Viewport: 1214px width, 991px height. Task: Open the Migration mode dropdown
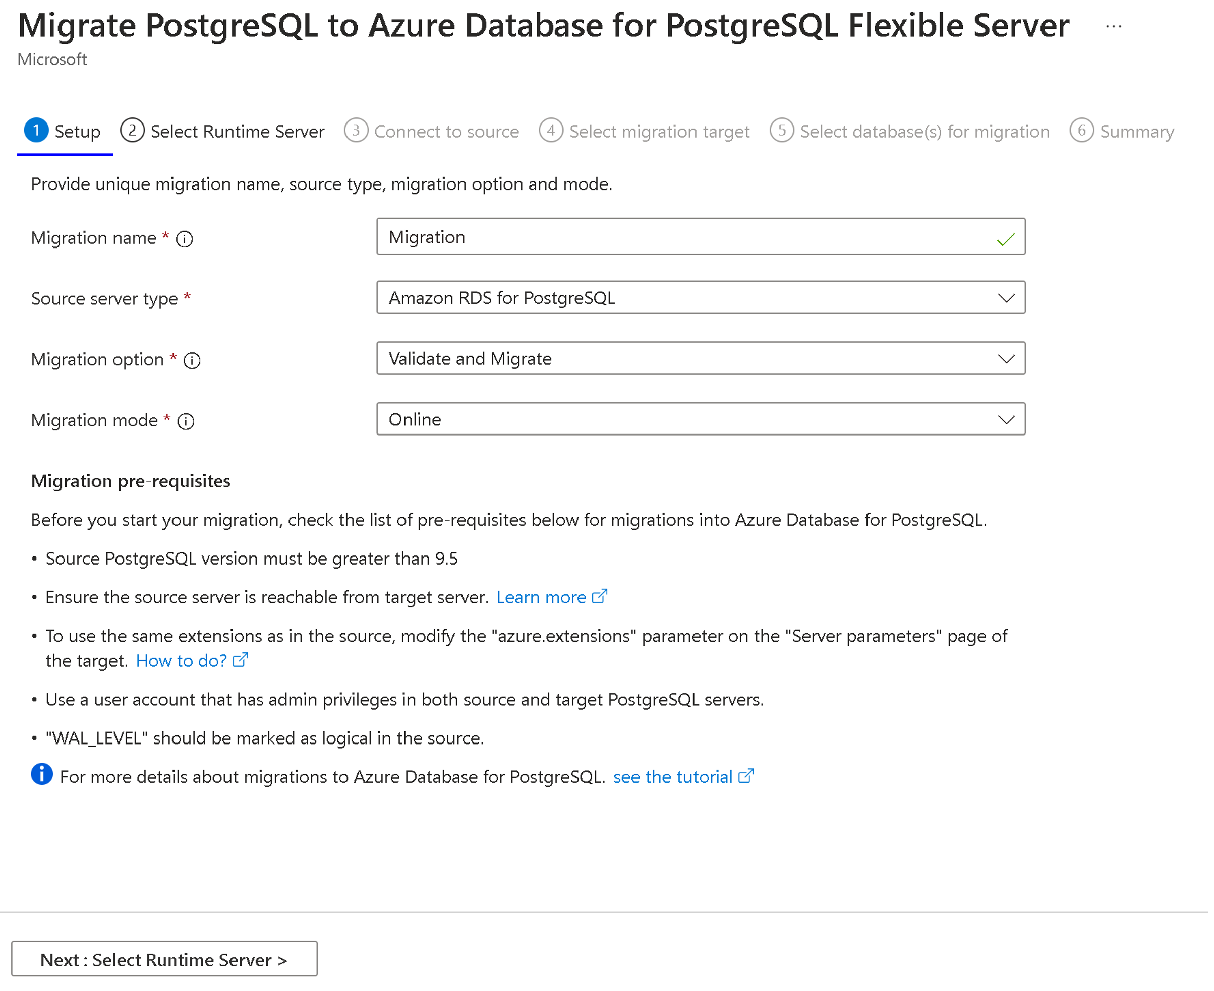coord(701,419)
